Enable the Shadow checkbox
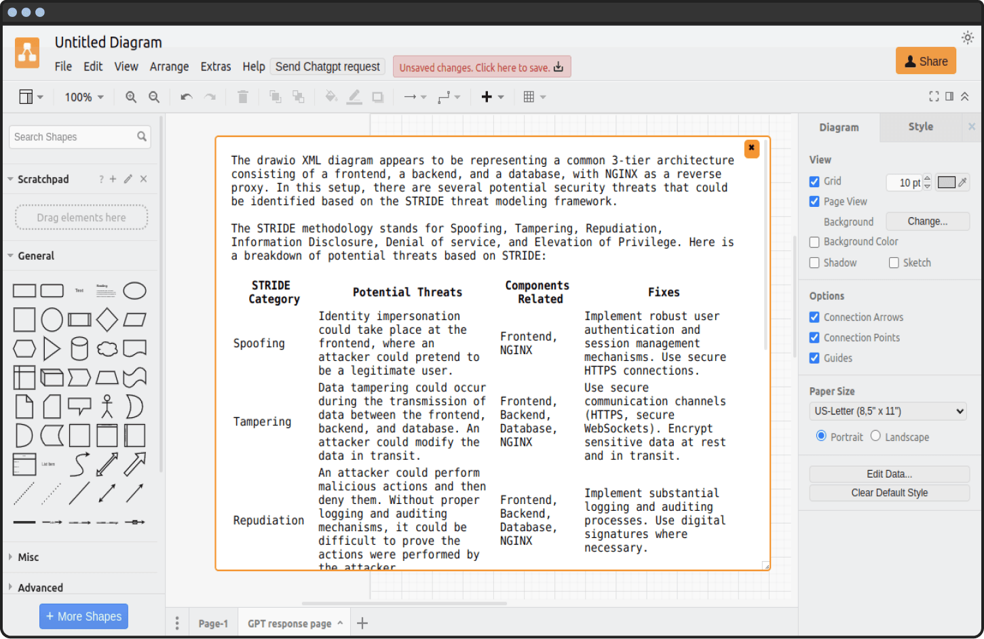 tap(814, 263)
